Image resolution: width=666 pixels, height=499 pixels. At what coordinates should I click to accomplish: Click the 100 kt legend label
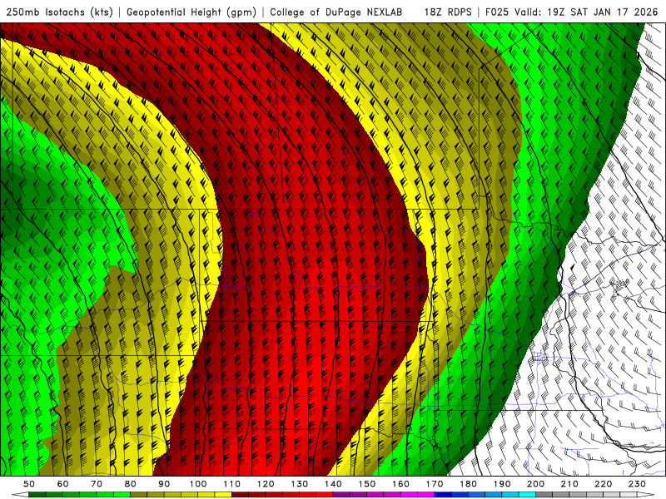[x=198, y=484]
